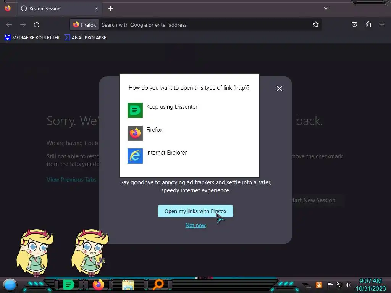This screenshot has width=391, height=293.
Task: Open the extensions puzzle icon
Action: pyautogui.click(x=368, y=24)
